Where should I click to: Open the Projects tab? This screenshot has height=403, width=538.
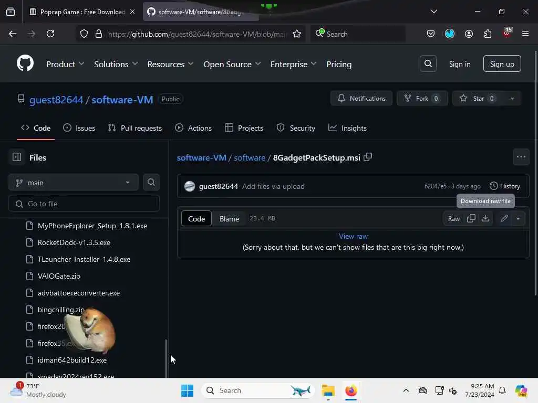[x=244, y=128]
